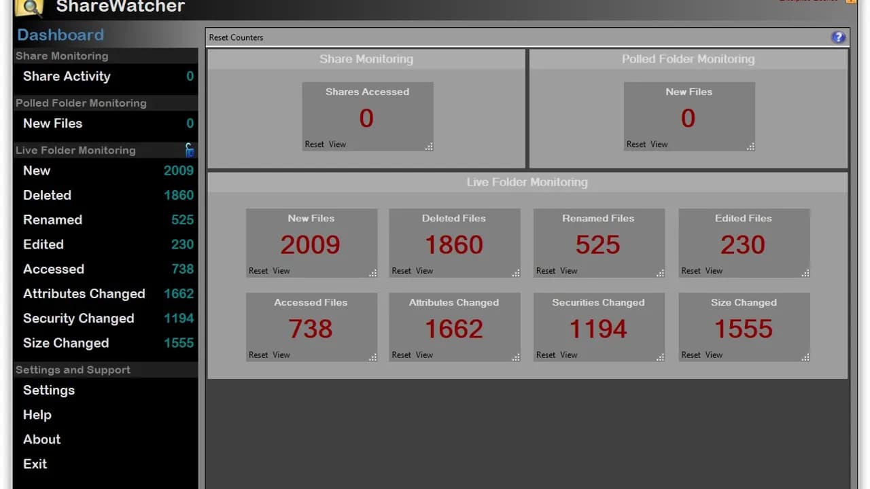Click the red 230 count on Edited Files tile
870x489 pixels.
click(743, 244)
